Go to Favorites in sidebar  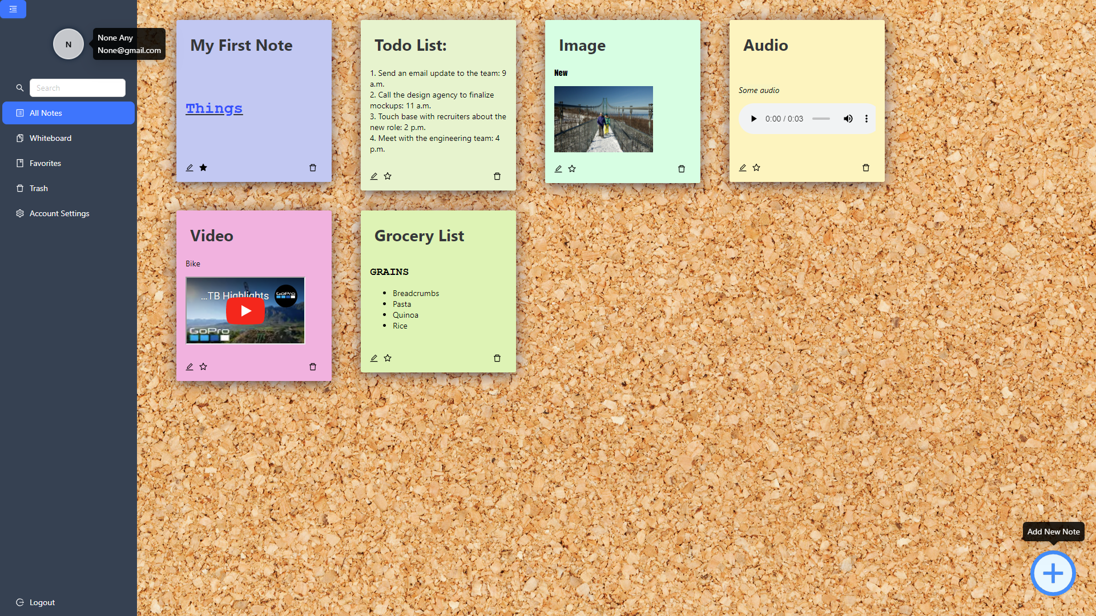pyautogui.click(x=45, y=163)
